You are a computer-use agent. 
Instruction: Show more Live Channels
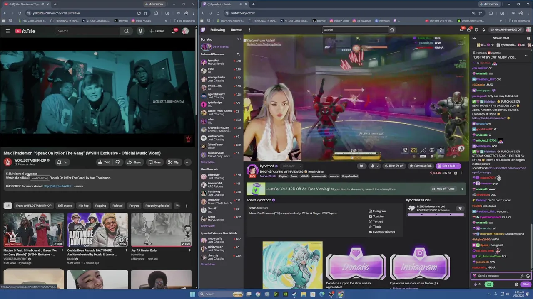(x=208, y=226)
